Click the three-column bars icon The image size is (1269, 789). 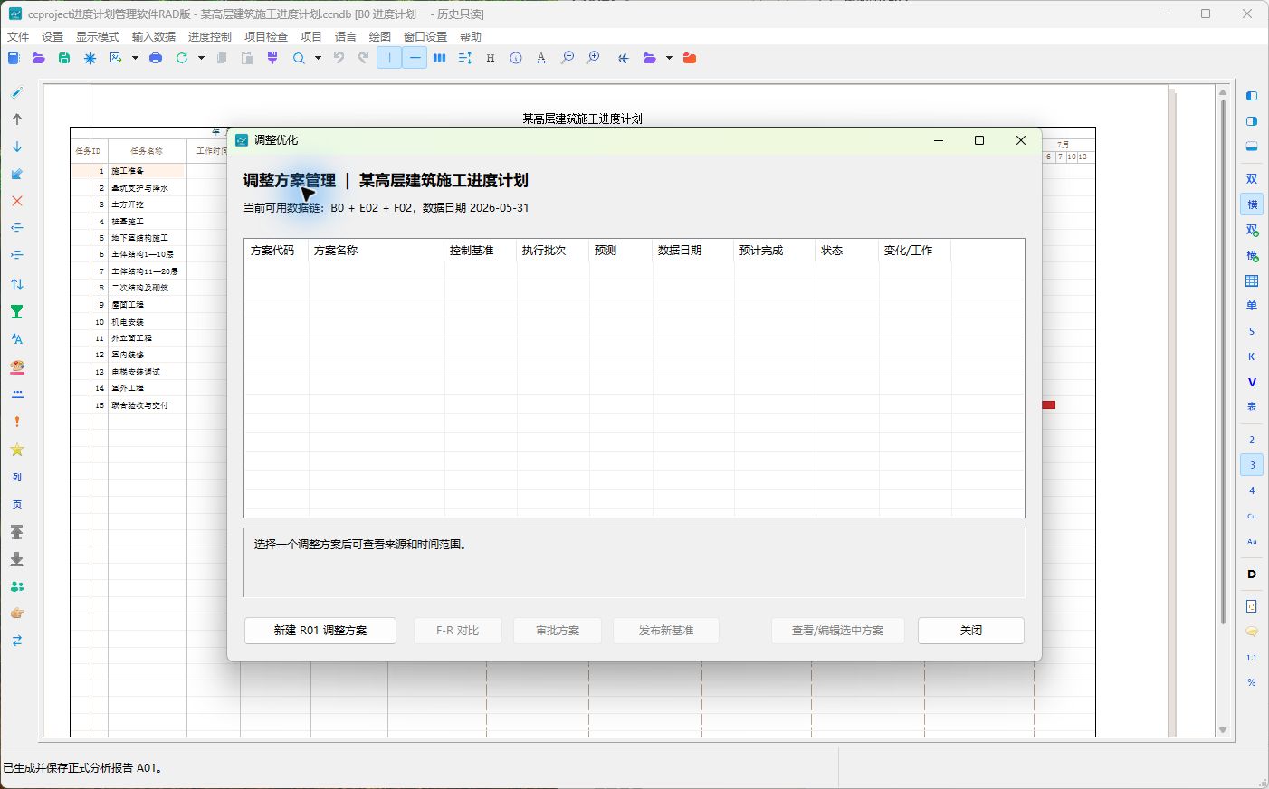439,58
